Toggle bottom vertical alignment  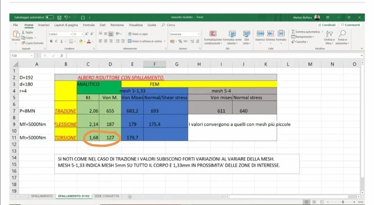(111, 34)
